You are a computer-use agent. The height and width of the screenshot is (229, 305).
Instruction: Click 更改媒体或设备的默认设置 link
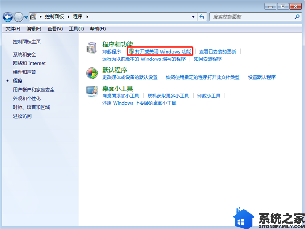pyautogui.click(x=130, y=78)
